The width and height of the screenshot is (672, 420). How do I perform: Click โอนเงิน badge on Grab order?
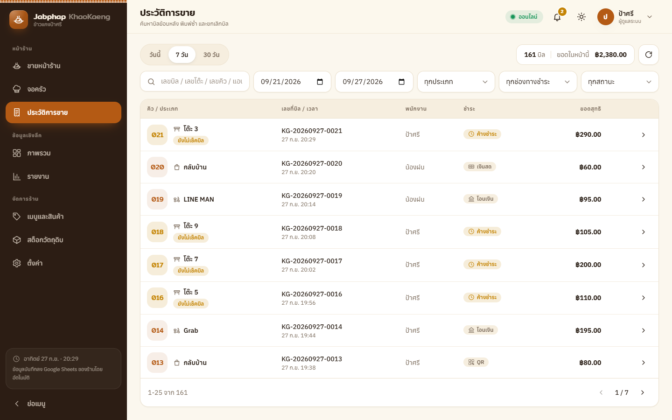click(481, 330)
